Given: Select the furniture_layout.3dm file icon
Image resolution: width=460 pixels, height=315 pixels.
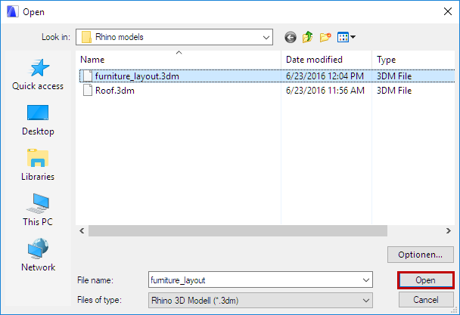Looking at the screenshot, I should [88, 76].
